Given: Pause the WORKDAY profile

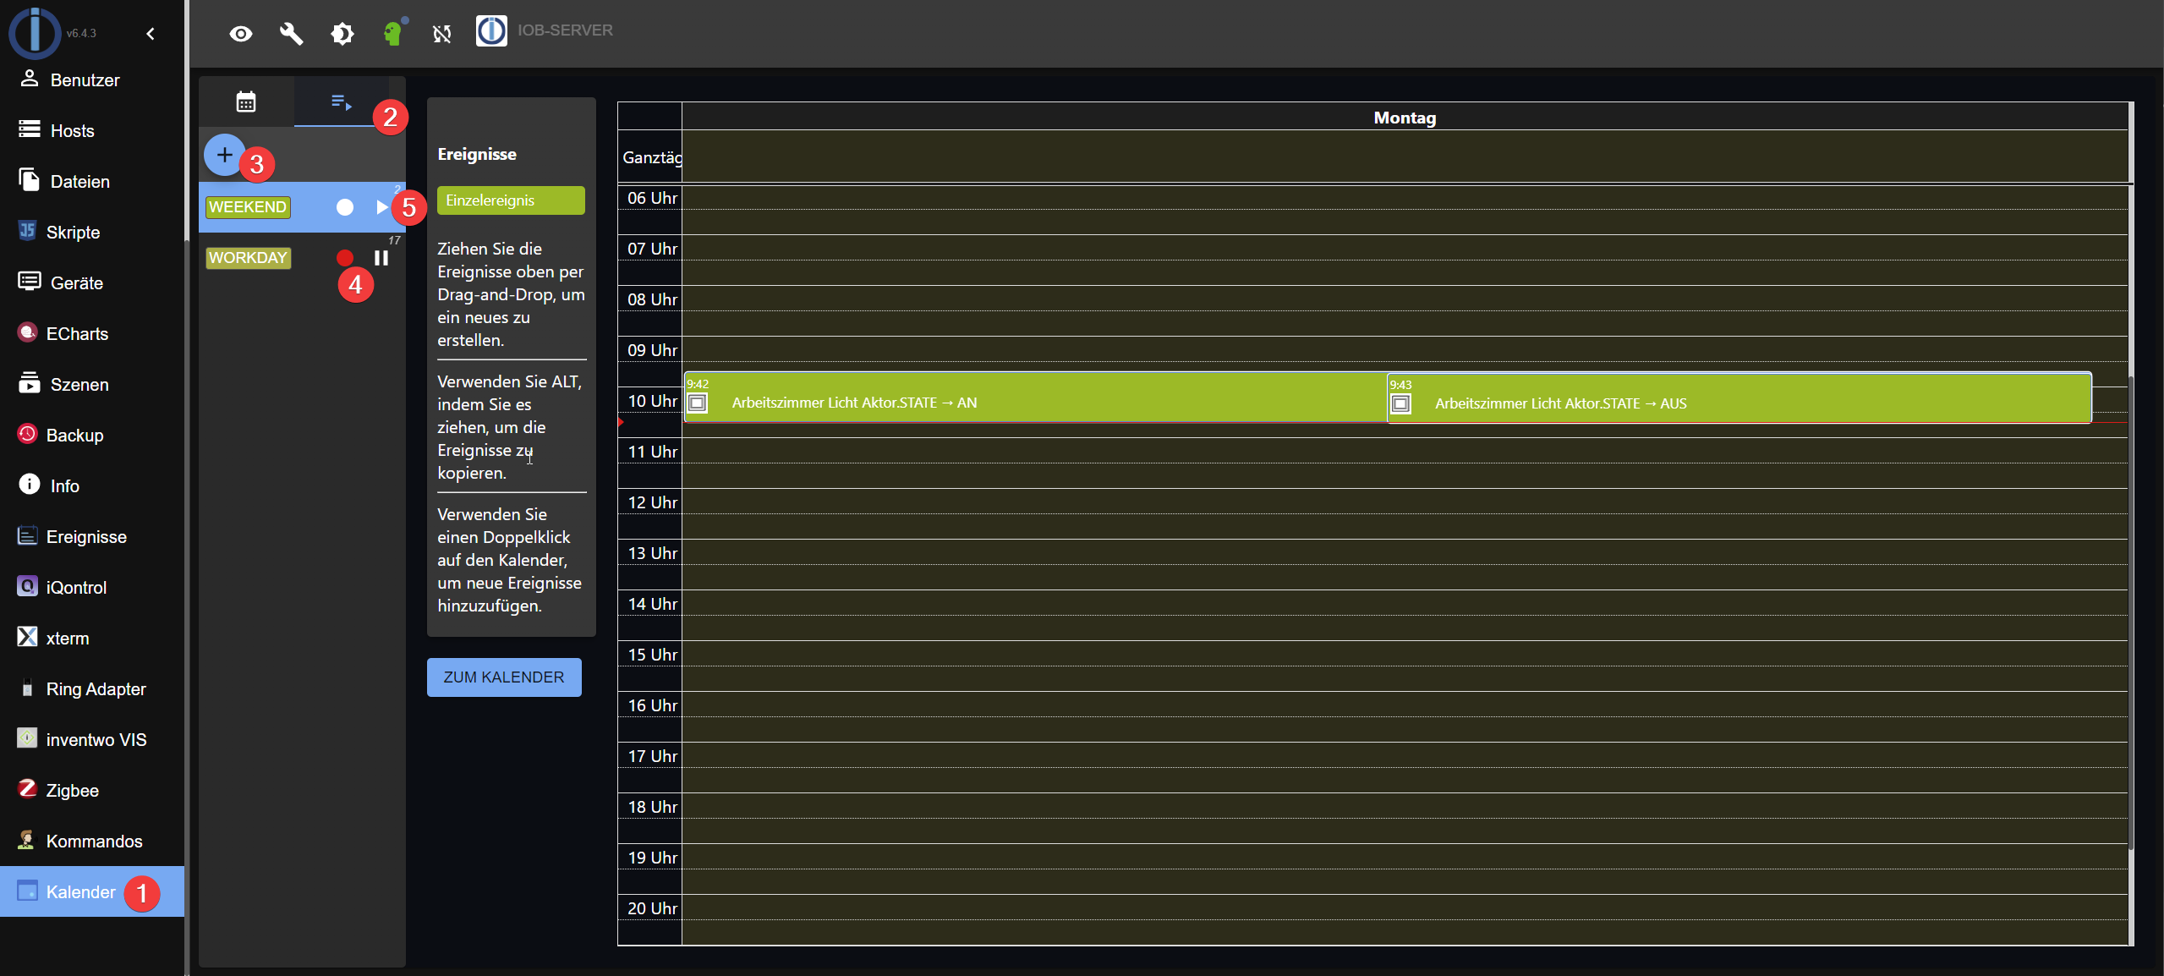Looking at the screenshot, I should coord(381,258).
